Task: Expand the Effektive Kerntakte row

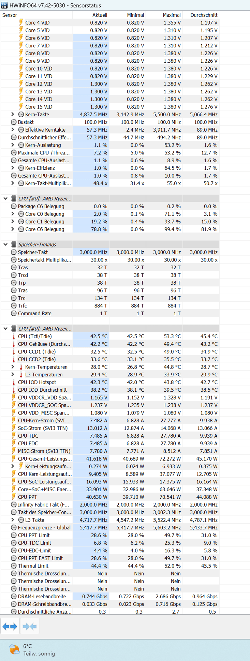Action: [x=13, y=130]
